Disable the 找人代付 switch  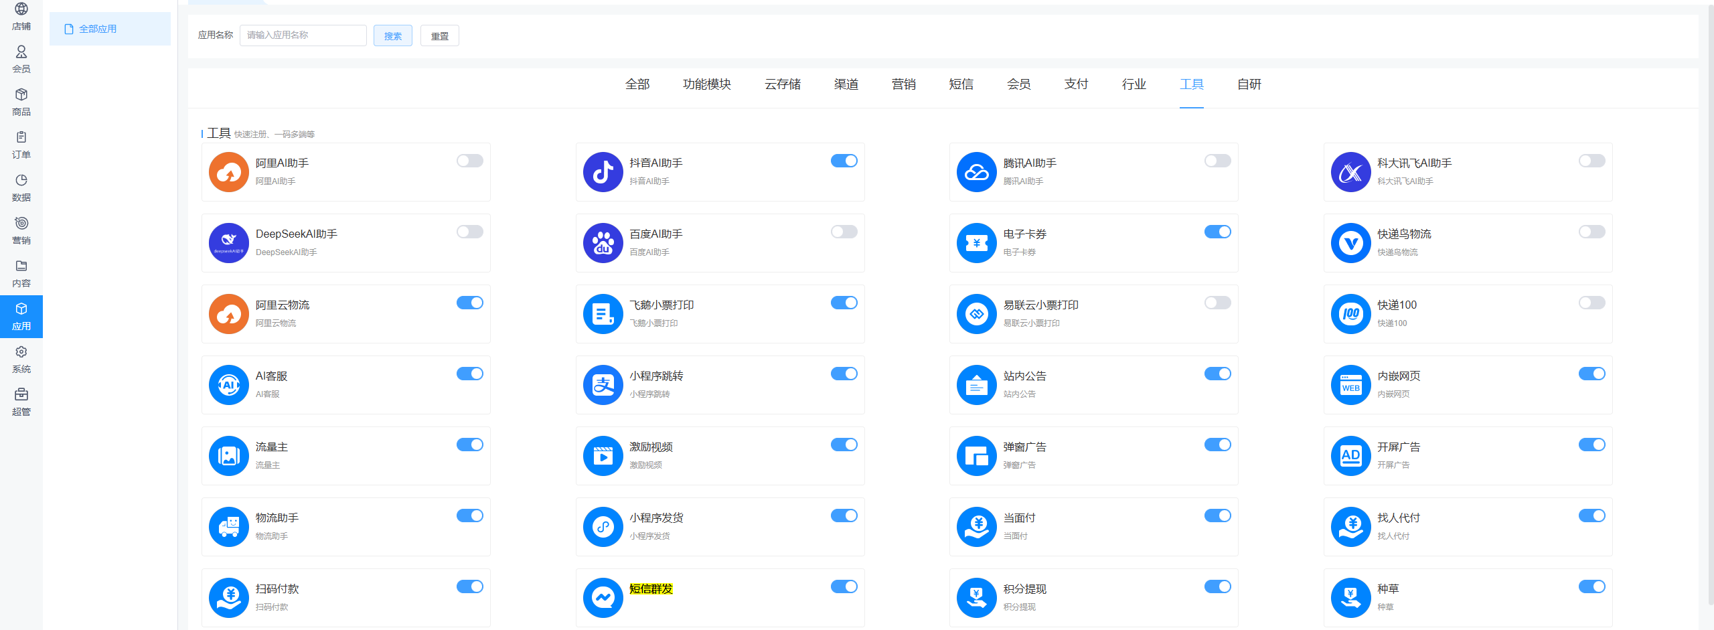1592,516
